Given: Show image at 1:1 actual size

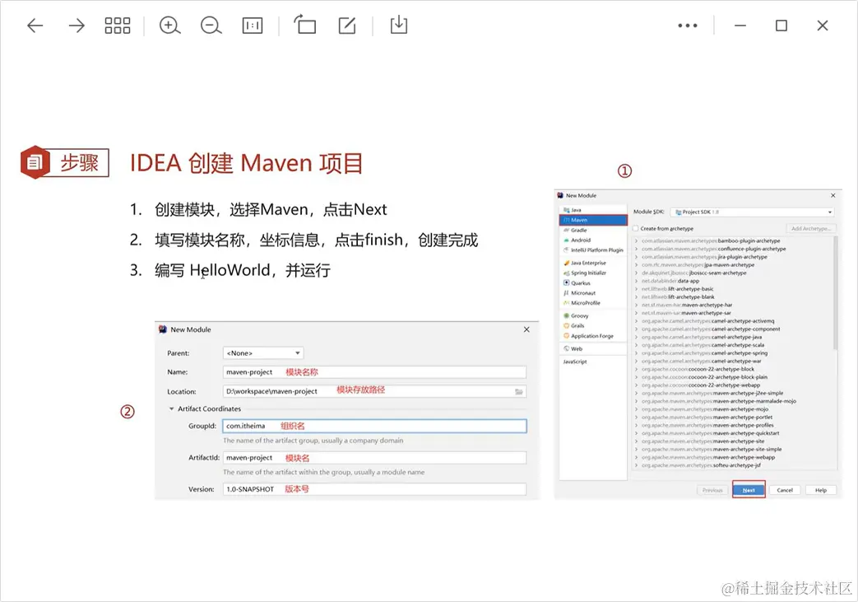Looking at the screenshot, I should coord(253,26).
